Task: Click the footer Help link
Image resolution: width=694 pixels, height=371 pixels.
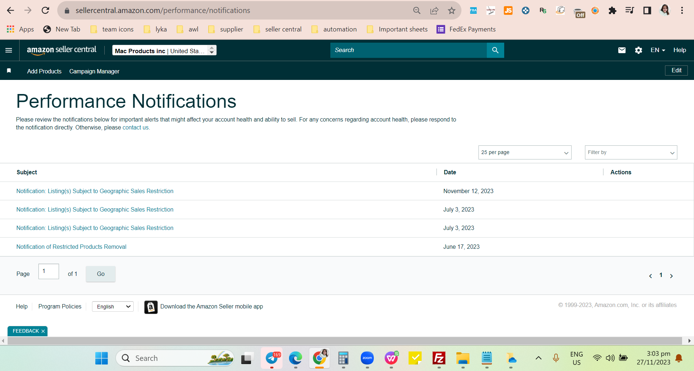Action: pyautogui.click(x=22, y=306)
